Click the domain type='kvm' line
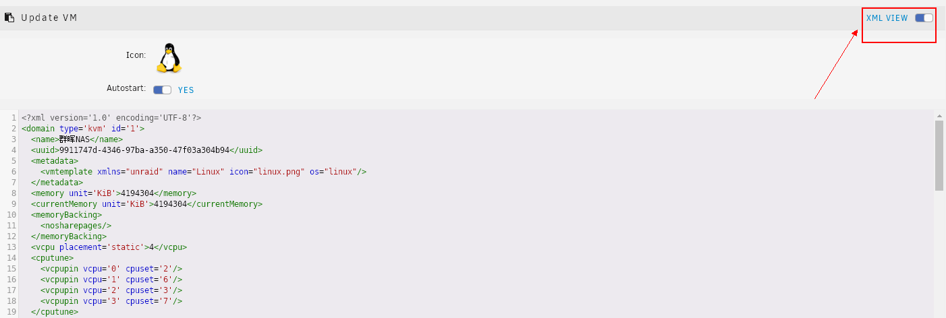 83,128
